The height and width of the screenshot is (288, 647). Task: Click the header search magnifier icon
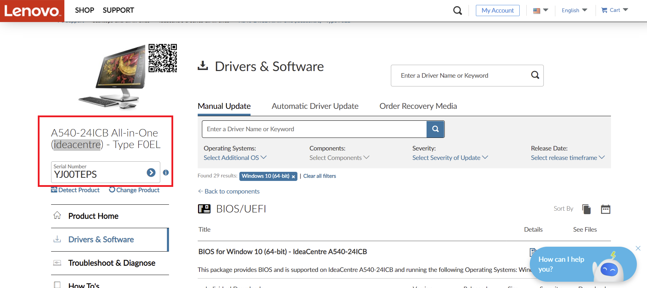click(x=457, y=10)
